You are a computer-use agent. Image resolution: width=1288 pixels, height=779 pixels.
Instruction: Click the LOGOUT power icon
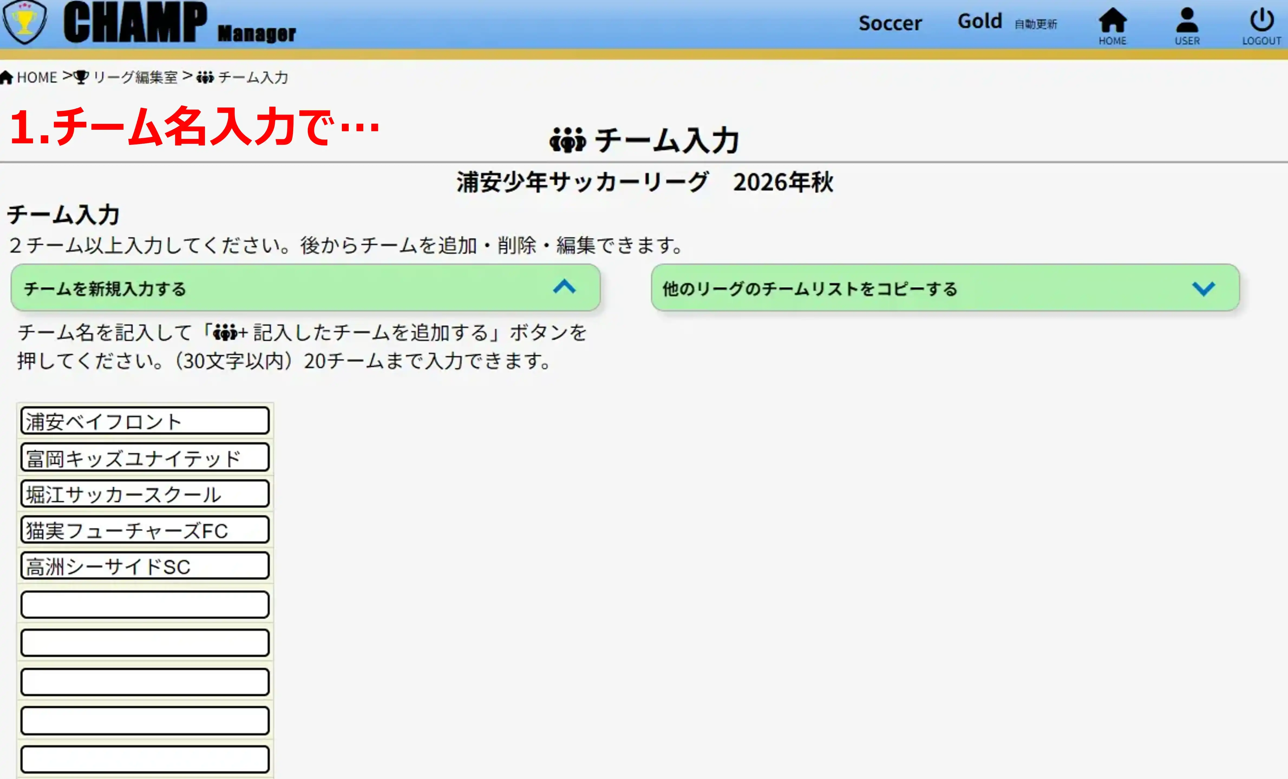point(1262,26)
